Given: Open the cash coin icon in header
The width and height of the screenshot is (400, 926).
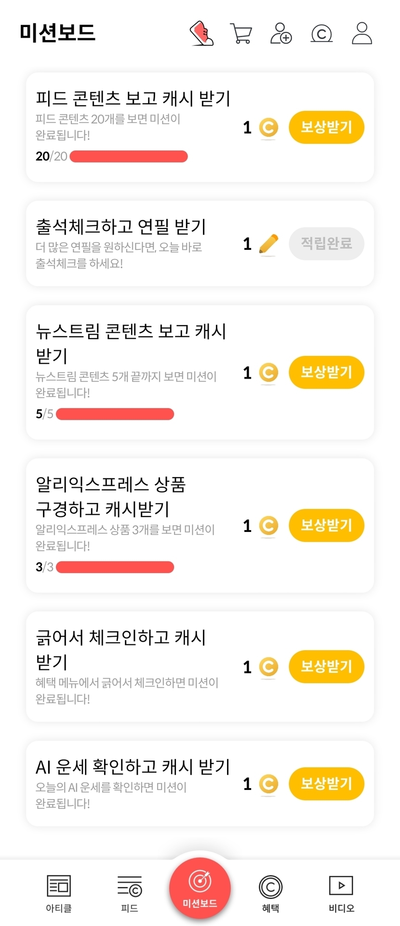Looking at the screenshot, I should (x=321, y=34).
